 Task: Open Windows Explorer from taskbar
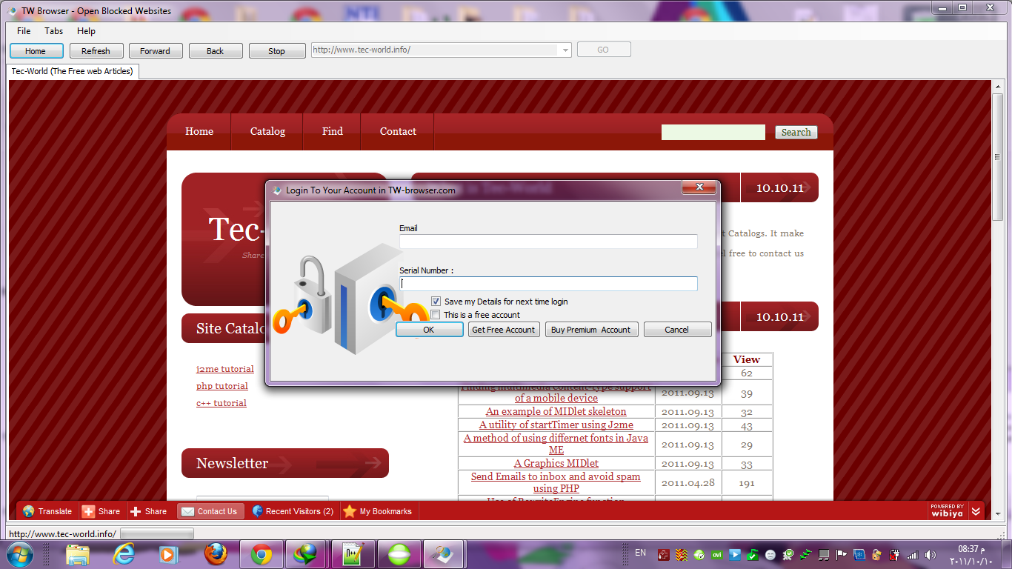pyautogui.click(x=78, y=553)
